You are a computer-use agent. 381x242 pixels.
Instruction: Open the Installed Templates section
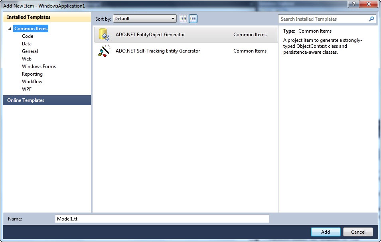tap(47, 17)
